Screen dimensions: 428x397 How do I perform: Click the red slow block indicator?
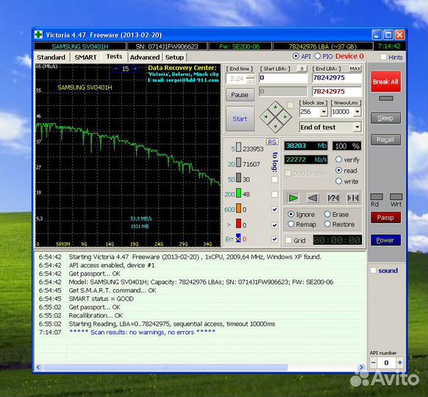click(x=238, y=223)
